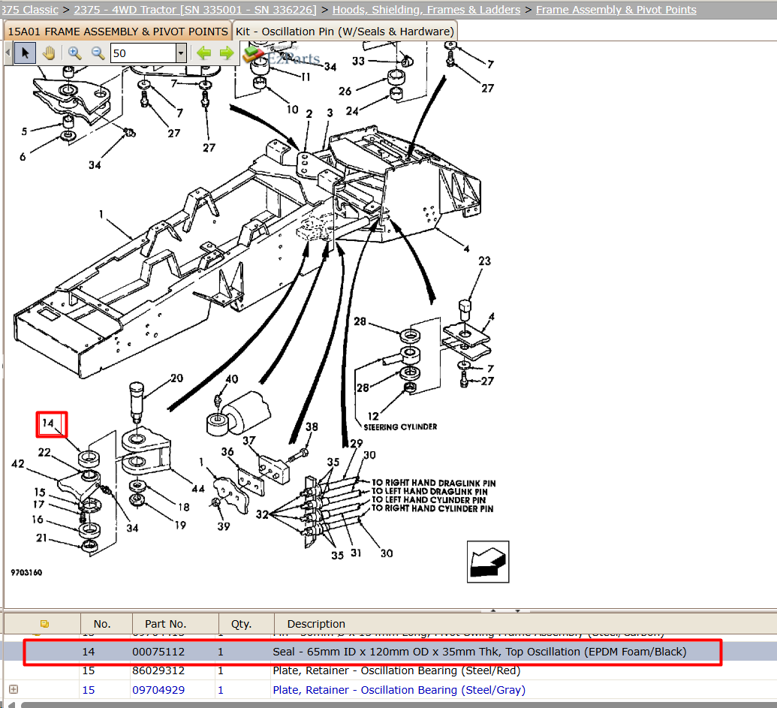Open Hoods, Shielding, Frames & Ladders breadcrumb
Image resolution: width=777 pixels, height=708 pixels.
[x=426, y=10]
